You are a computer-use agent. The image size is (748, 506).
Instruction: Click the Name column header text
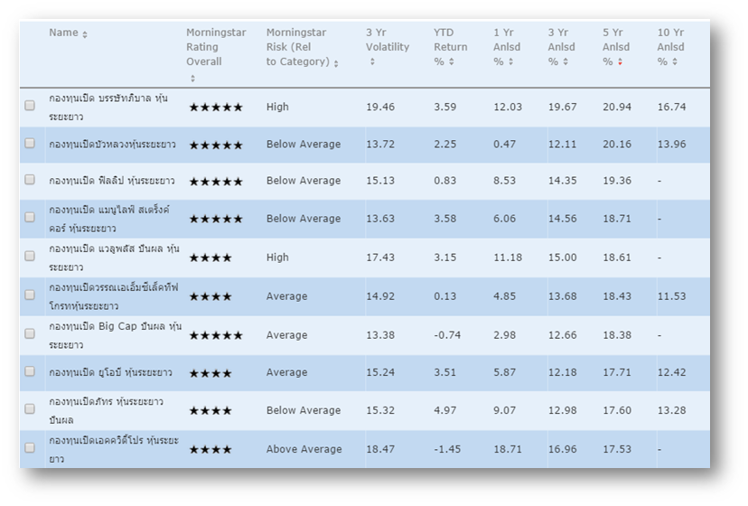click(x=63, y=33)
